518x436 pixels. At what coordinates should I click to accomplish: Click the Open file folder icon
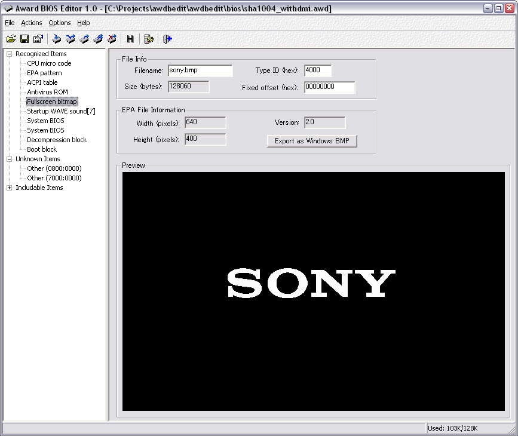coord(11,39)
